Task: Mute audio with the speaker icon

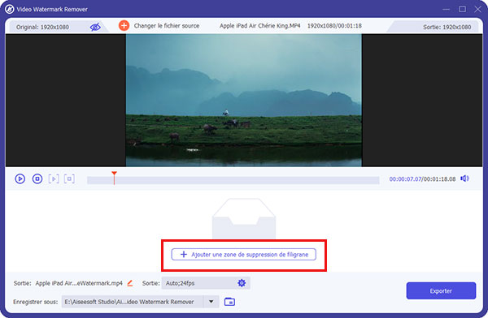Action: coord(464,178)
